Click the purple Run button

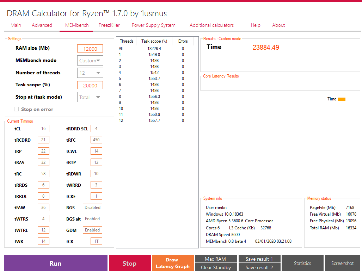tap(56, 263)
